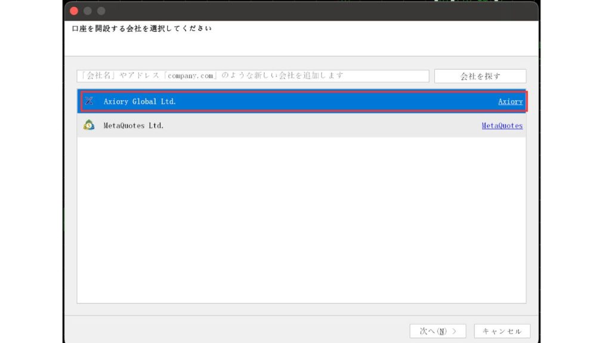Open the MetaQuotes website link
Viewport: 611px width, 343px height.
[502, 126]
